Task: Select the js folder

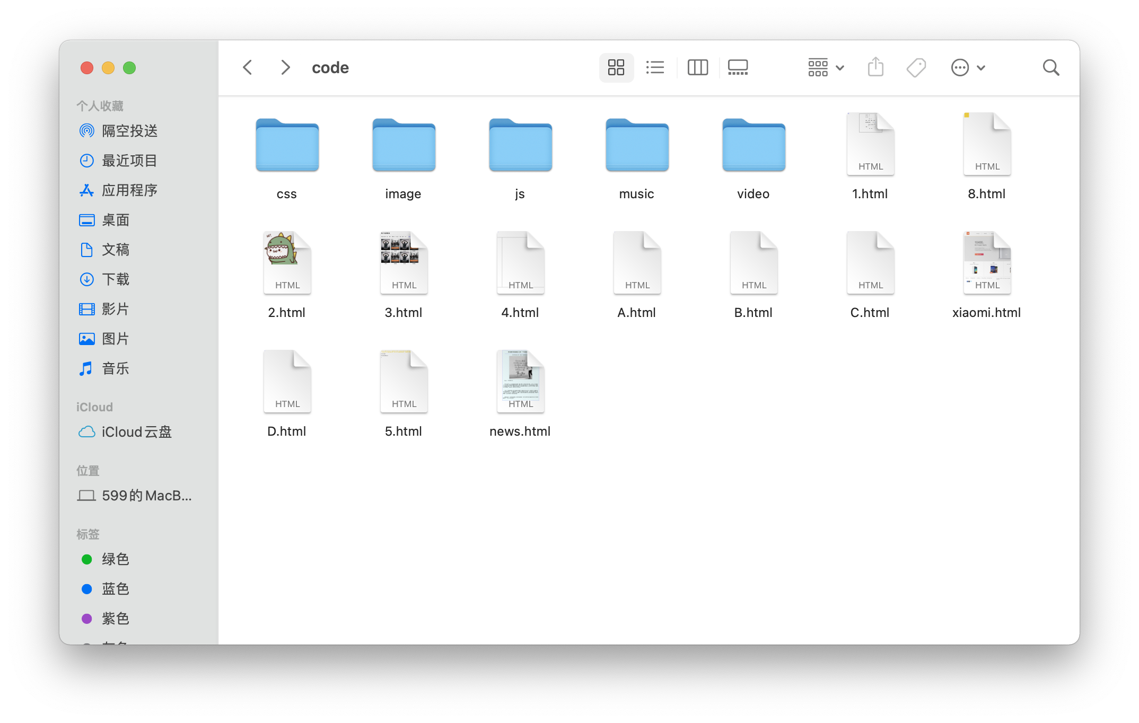Action: pos(520,145)
